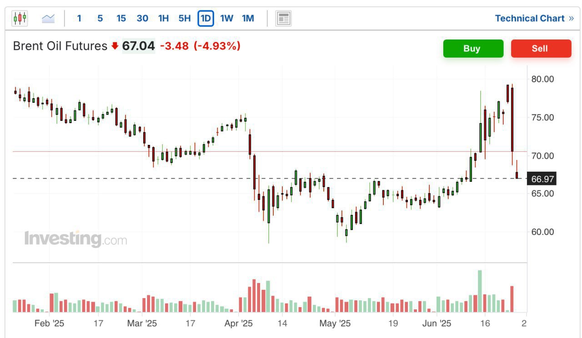582x338 pixels.
Task: Click the 66.97 current price label
Action: [x=542, y=179]
